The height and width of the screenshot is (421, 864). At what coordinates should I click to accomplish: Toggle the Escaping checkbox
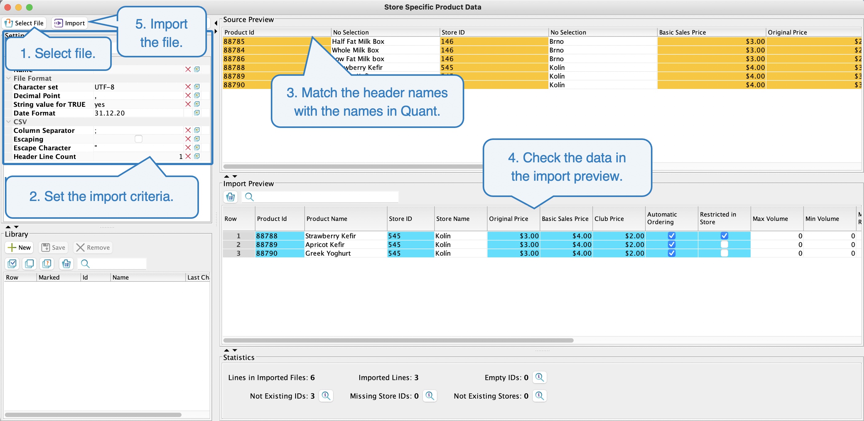point(138,139)
